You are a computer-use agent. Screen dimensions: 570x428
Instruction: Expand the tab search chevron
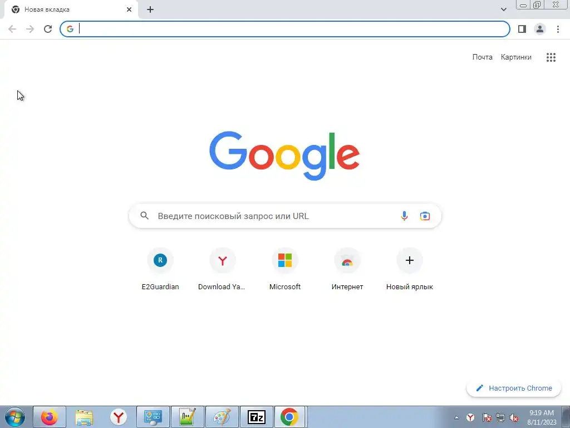point(503,9)
